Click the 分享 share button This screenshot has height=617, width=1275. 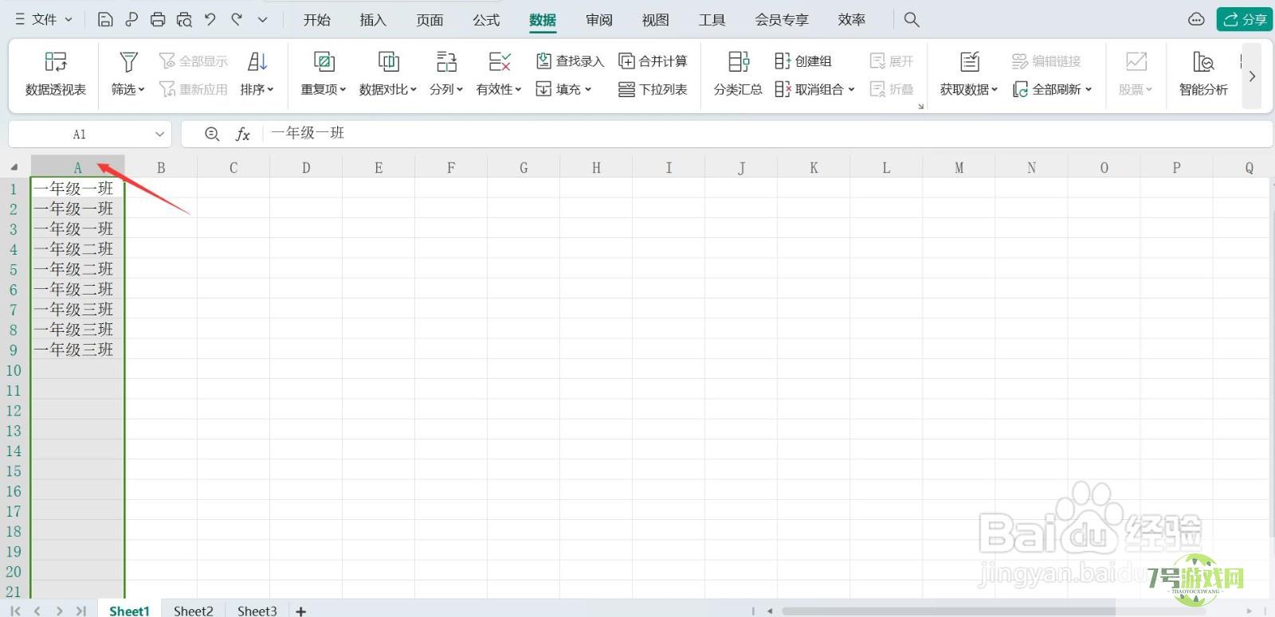tap(1245, 20)
